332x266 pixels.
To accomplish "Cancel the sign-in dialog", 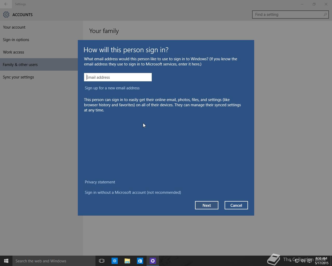I will (236, 205).
